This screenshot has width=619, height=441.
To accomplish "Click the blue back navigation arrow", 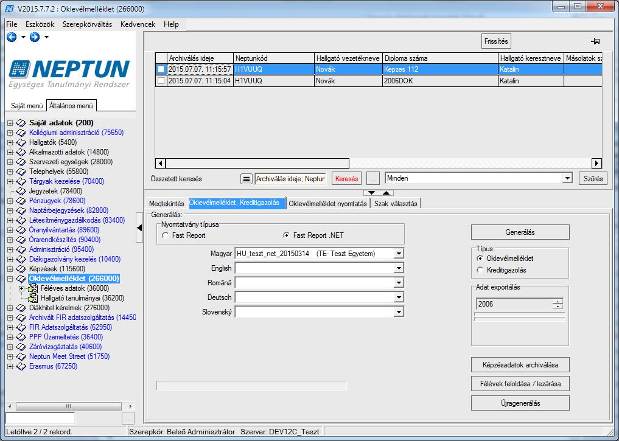I will click(12, 37).
